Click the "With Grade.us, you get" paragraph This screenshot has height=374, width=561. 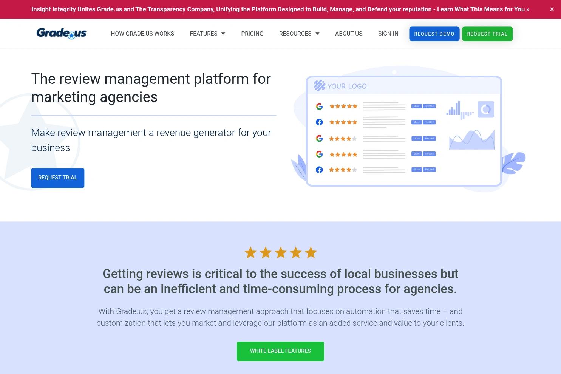coord(280,317)
